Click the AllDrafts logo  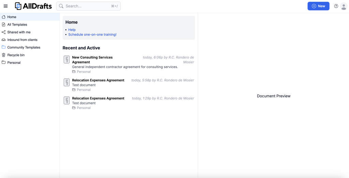(x=33, y=6)
